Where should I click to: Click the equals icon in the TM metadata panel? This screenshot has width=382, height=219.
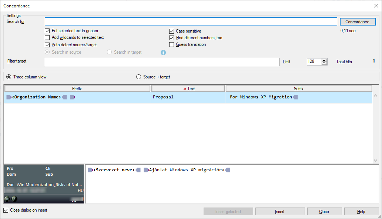pos(7,199)
